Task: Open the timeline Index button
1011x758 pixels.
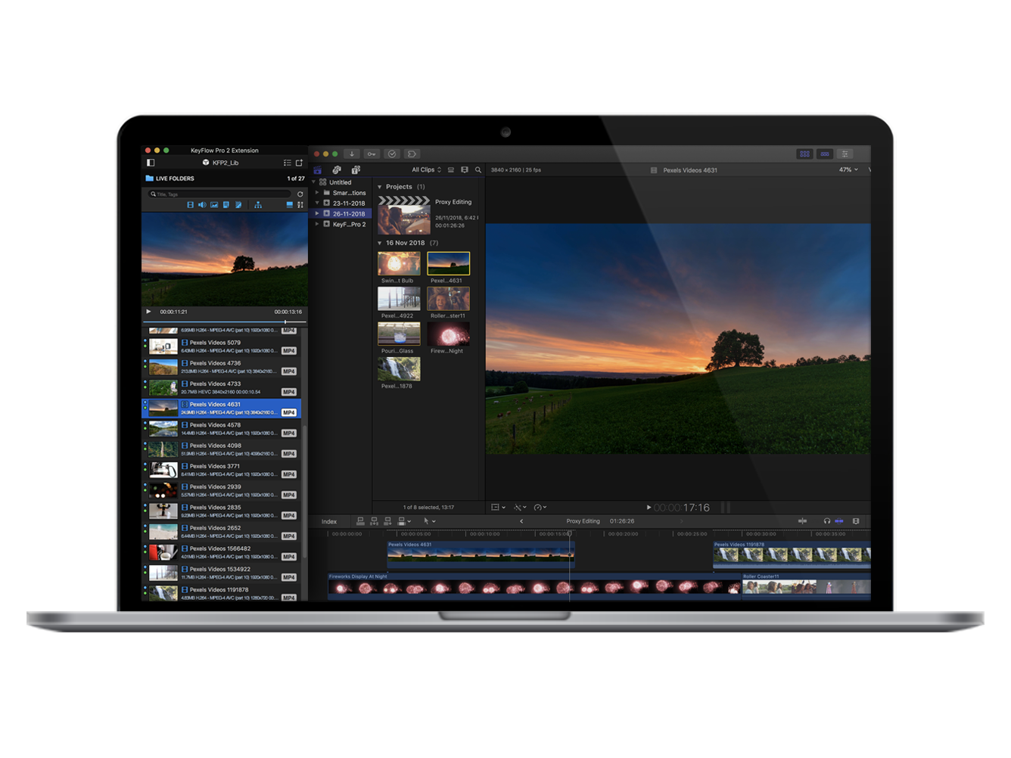Action: pos(329,522)
